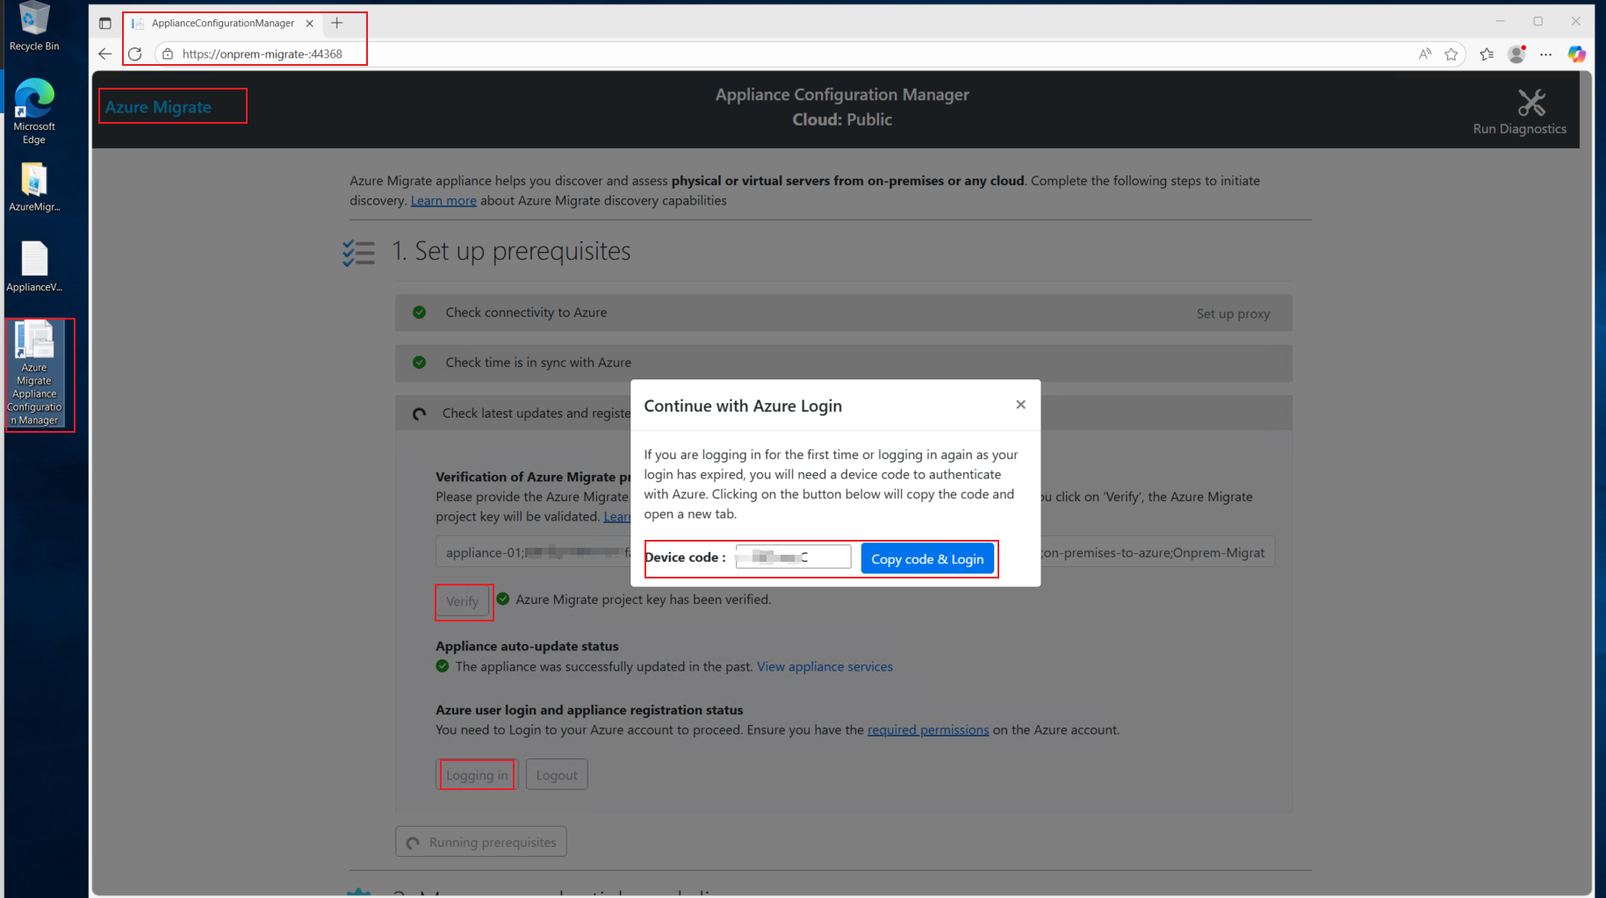Add page to favorites star icon
1606x898 pixels.
coord(1451,54)
